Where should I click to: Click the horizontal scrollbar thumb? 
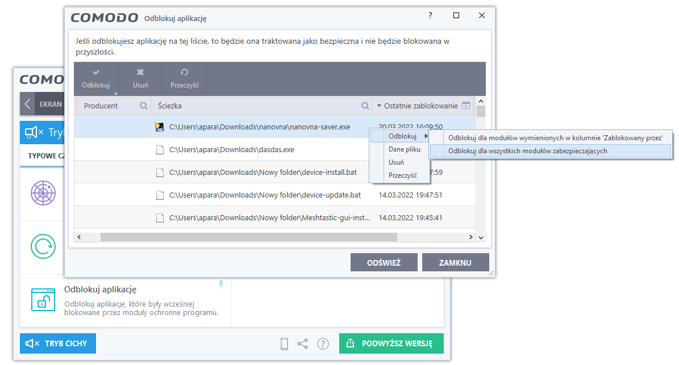(x=248, y=237)
